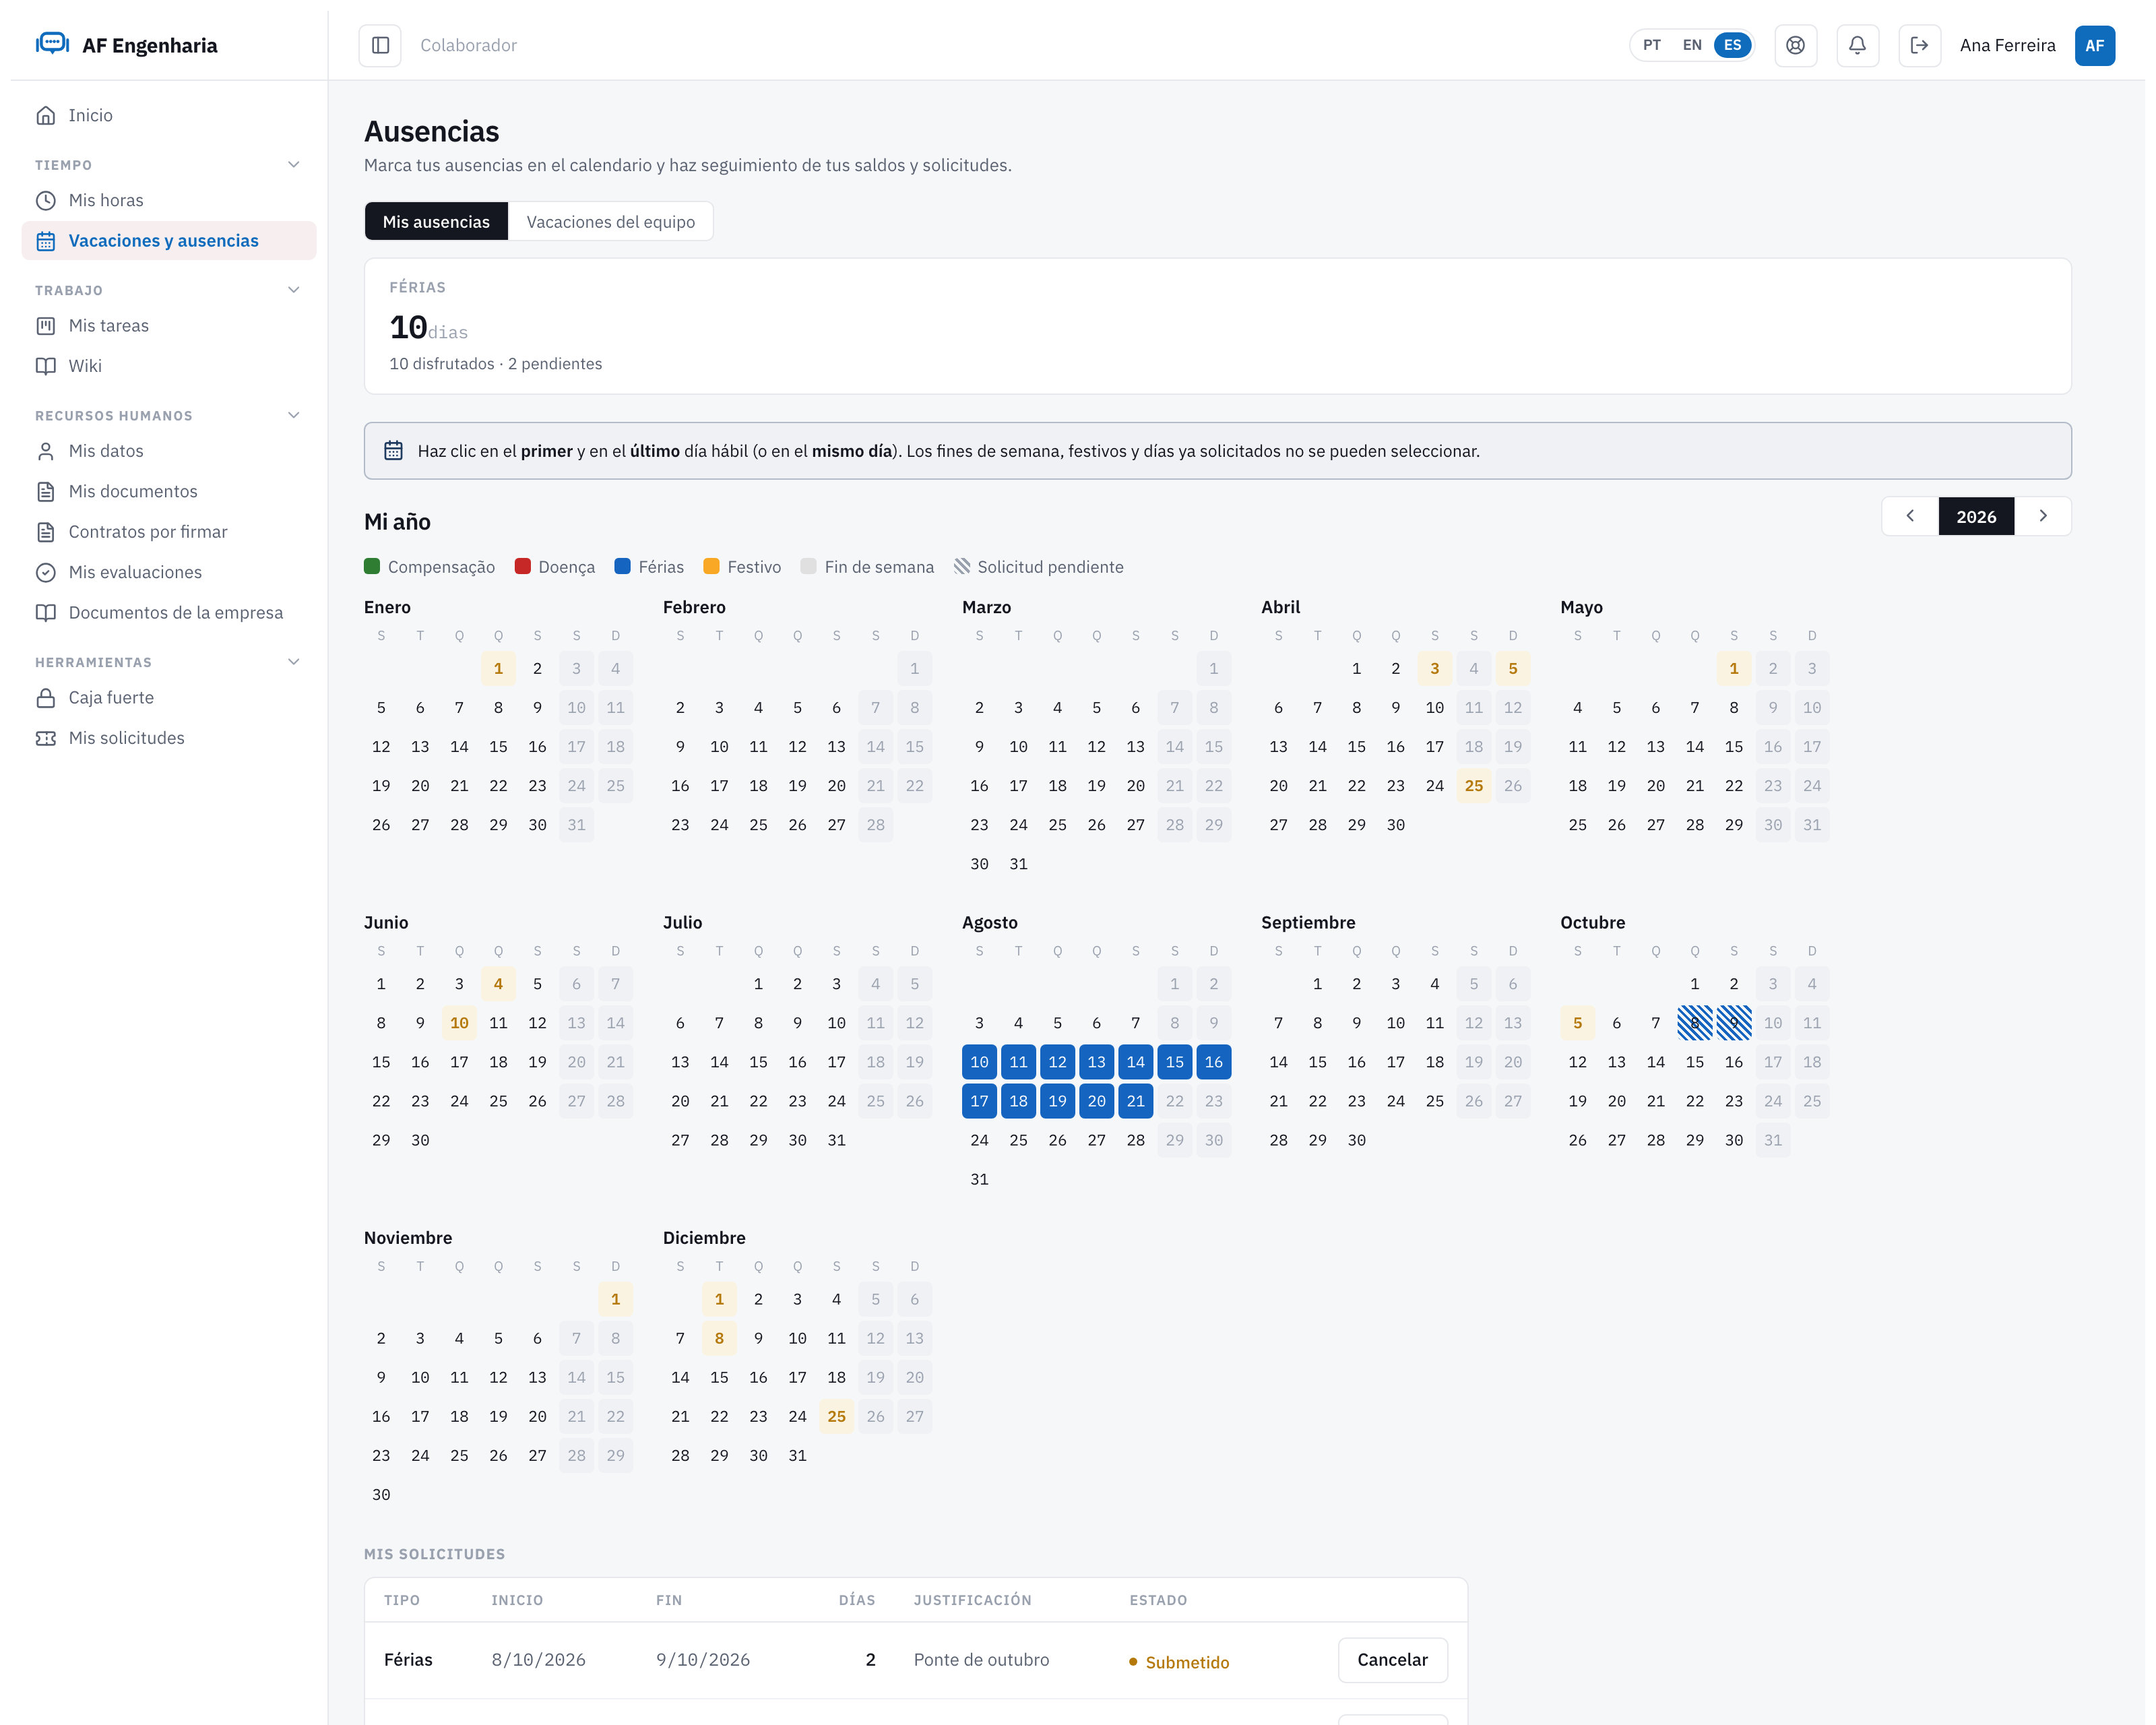Click the Inicio home icon
2156x1725 pixels.
click(46, 115)
